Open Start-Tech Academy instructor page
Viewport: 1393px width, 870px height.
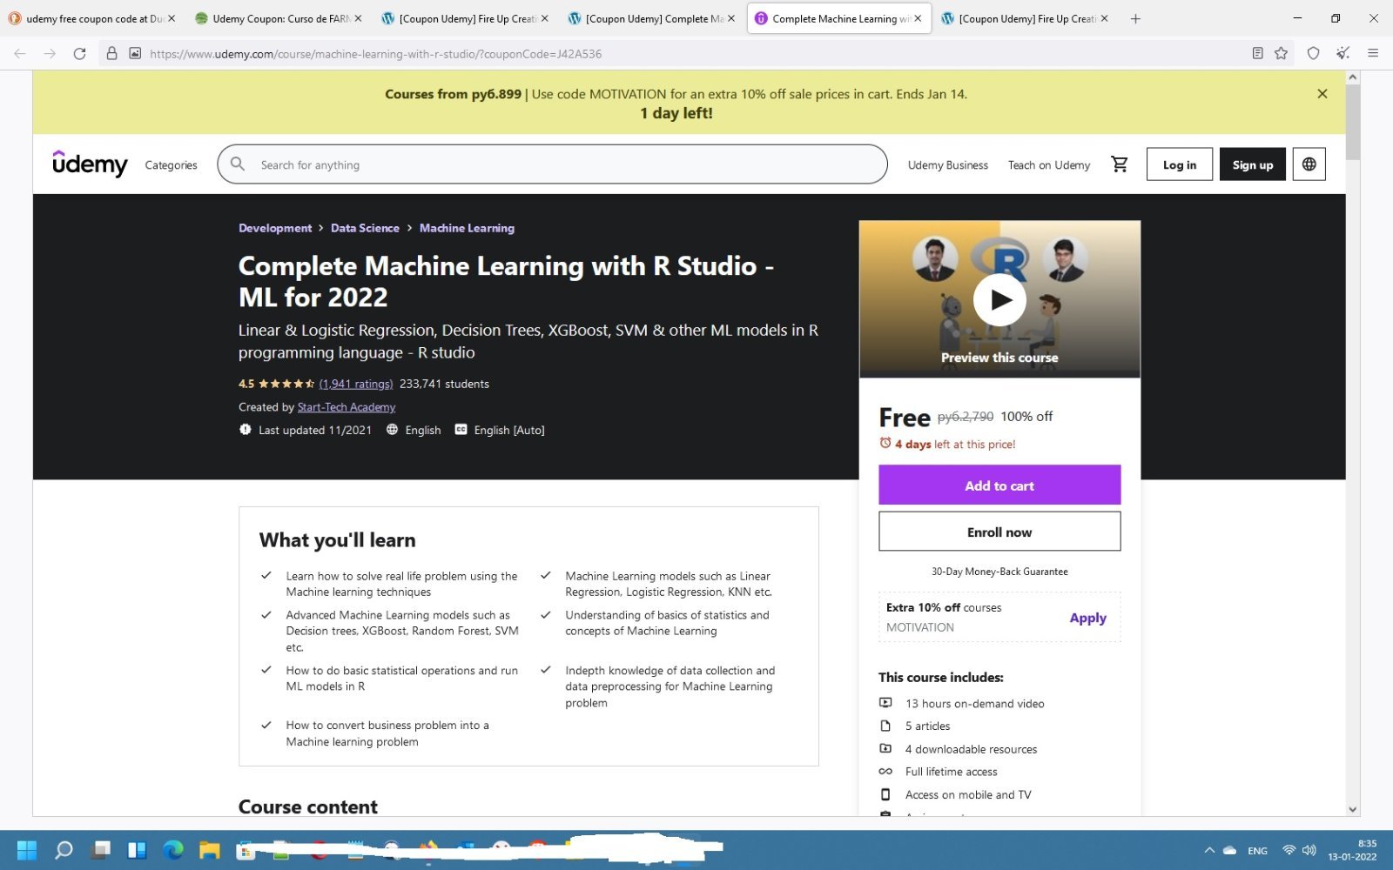pos(347,407)
